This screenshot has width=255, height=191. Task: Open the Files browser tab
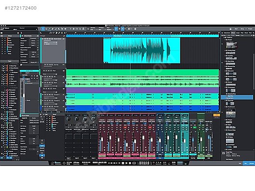242,33
